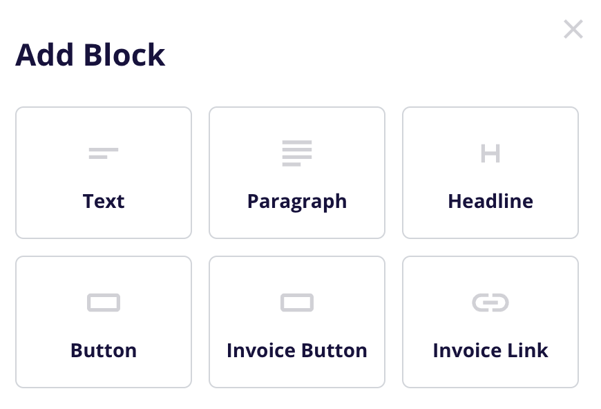The height and width of the screenshot is (409, 601).
Task: Click the "Add Block" heading
Action: [90, 55]
